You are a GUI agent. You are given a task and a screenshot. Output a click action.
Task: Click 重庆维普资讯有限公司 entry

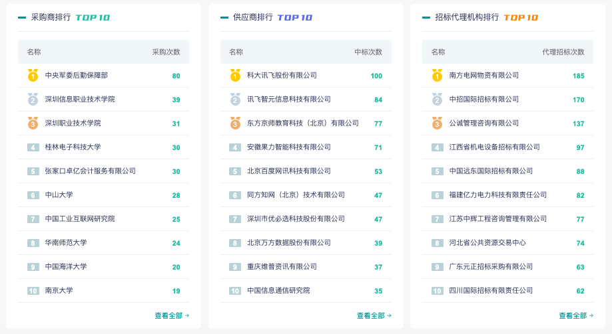pyautogui.click(x=282, y=267)
